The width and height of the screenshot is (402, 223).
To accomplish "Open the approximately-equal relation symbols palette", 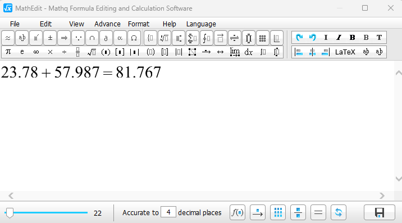I will pyautogui.click(x=8, y=38).
